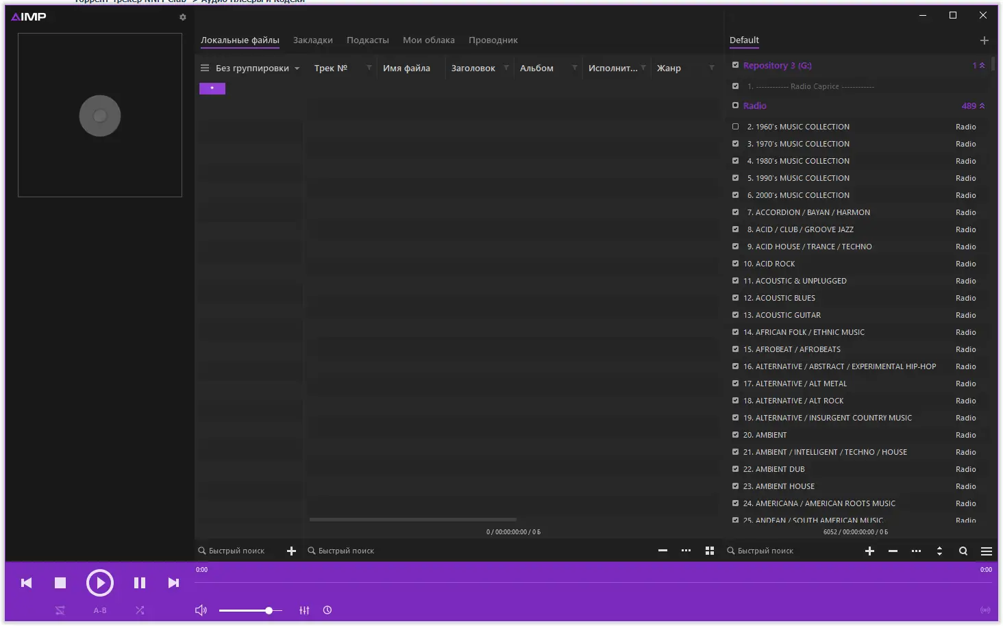Open the equalizer
The height and width of the screenshot is (626, 1003).
(304, 610)
